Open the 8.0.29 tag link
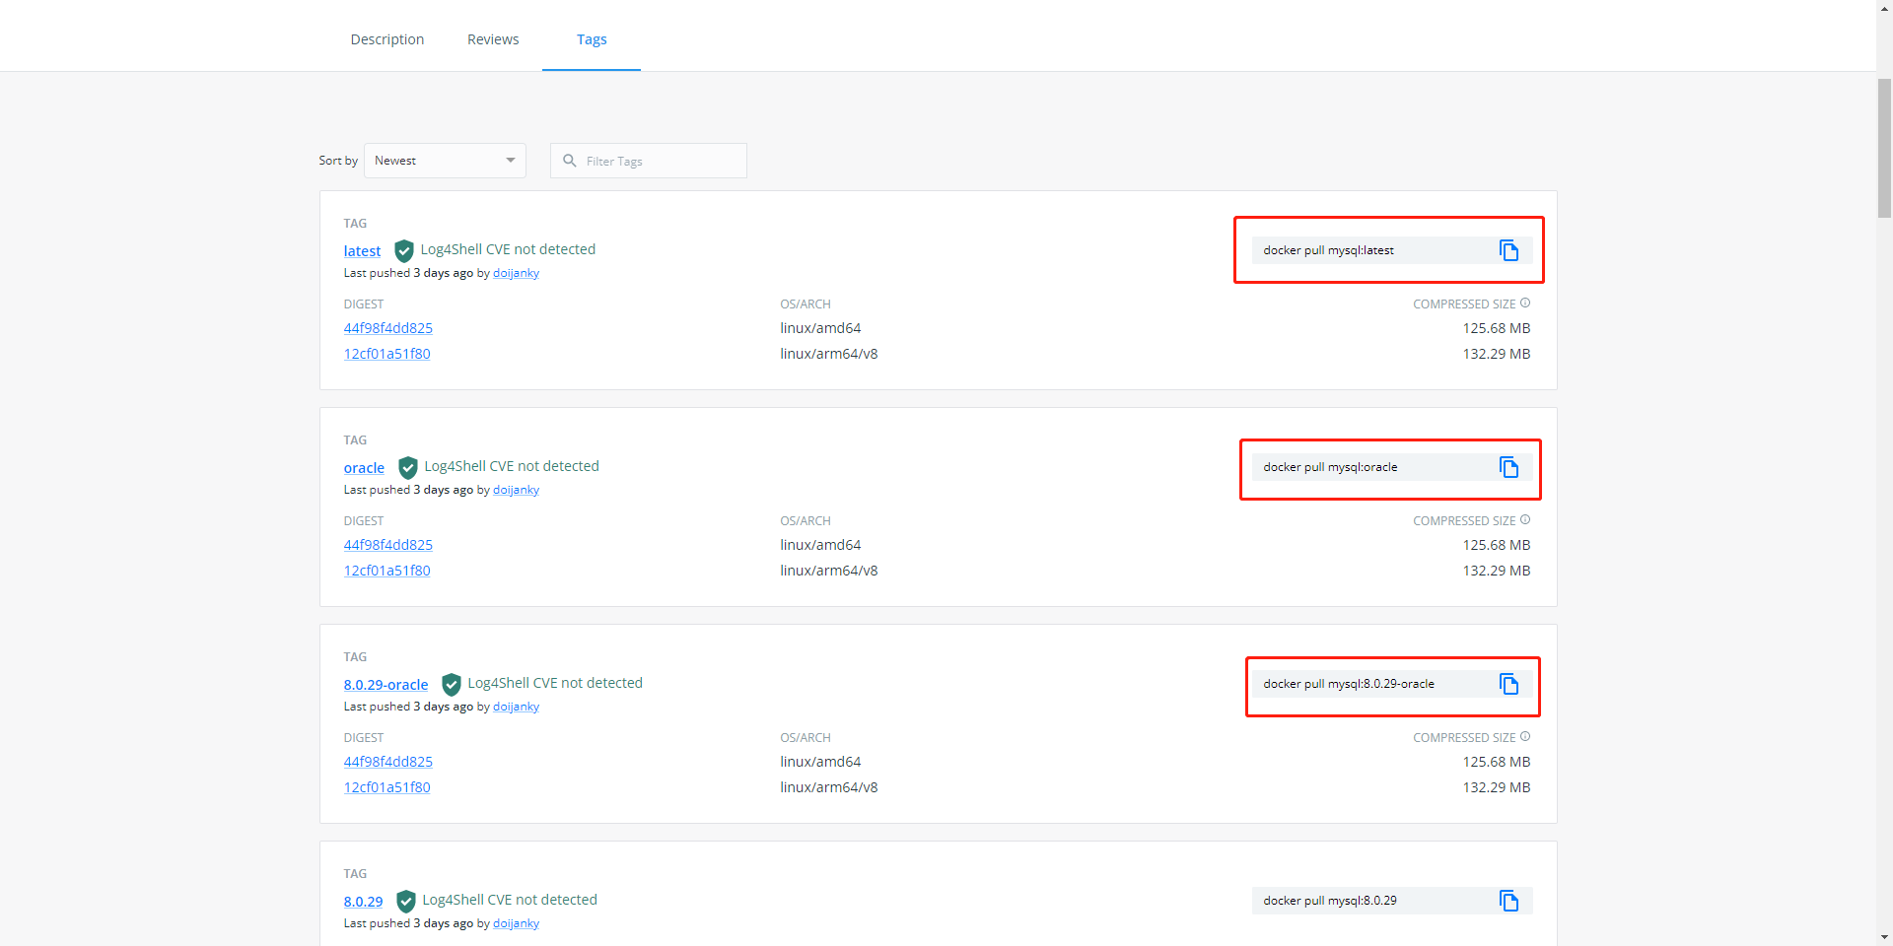1893x946 pixels. click(363, 902)
